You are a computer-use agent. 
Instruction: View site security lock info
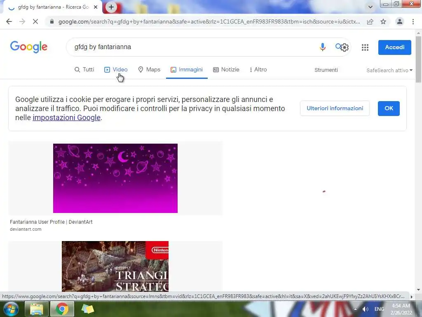click(52, 21)
